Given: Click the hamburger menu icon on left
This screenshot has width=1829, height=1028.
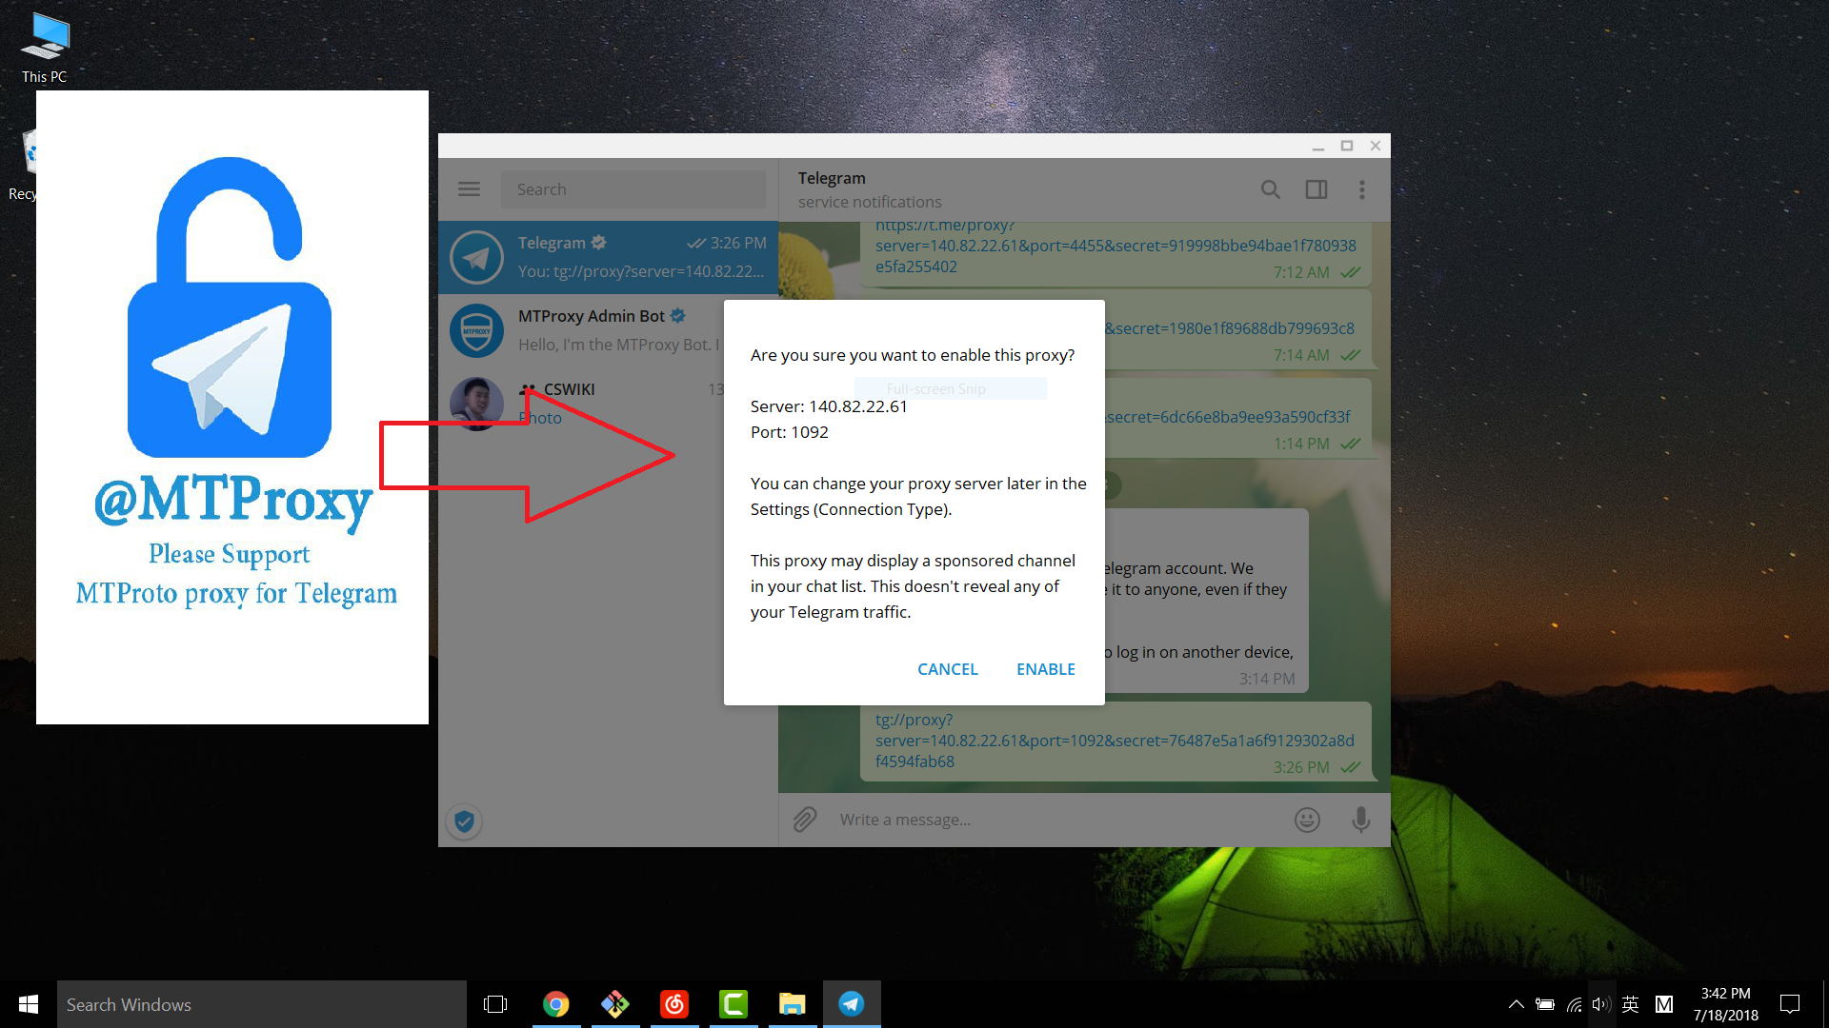Looking at the screenshot, I should pyautogui.click(x=469, y=188).
